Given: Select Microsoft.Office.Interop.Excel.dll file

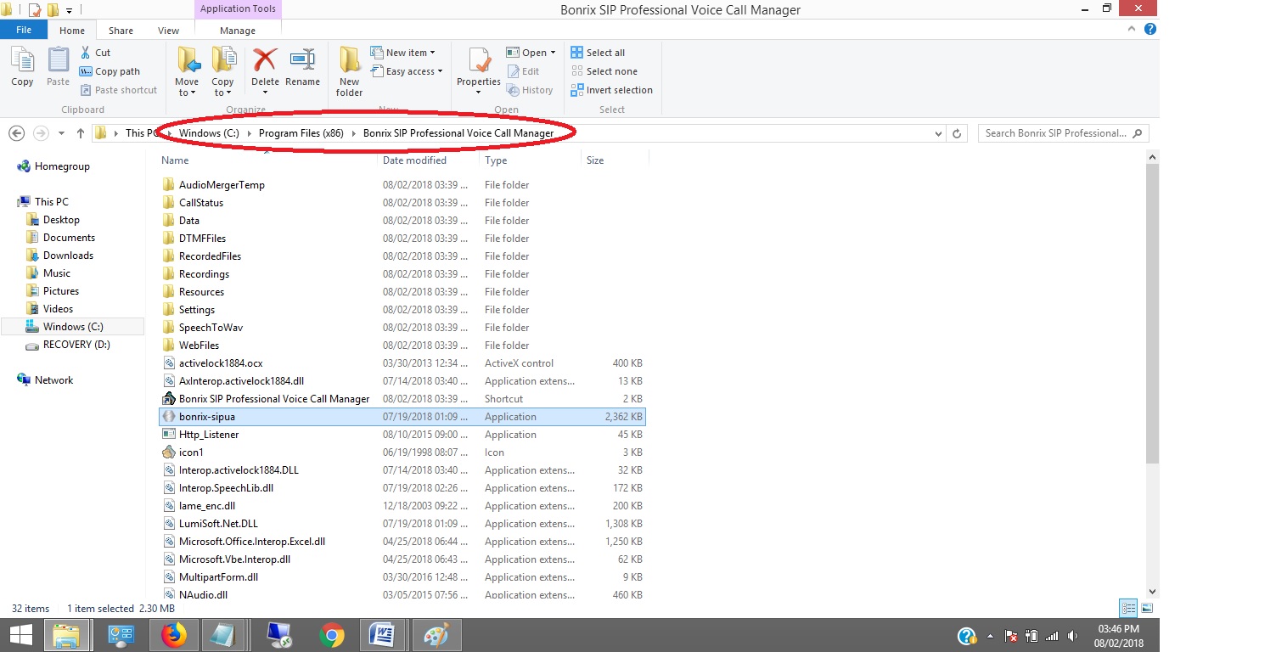Looking at the screenshot, I should point(402,542).
